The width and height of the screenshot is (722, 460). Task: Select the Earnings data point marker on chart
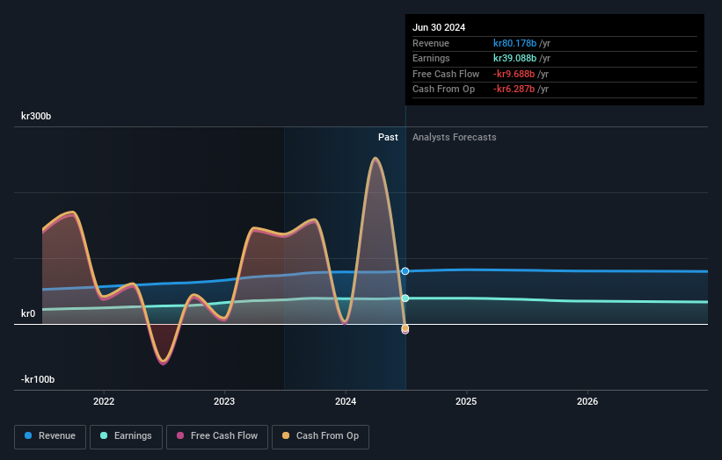click(405, 298)
